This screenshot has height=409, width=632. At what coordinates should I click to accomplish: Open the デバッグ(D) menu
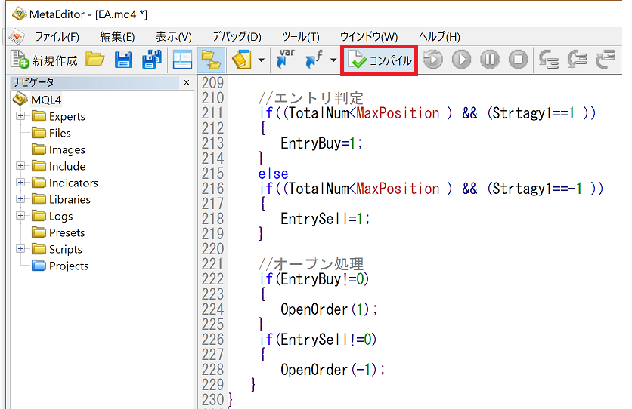point(237,37)
